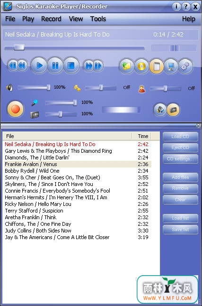
Task: Click the key change slider
Action: tap(101, 88)
